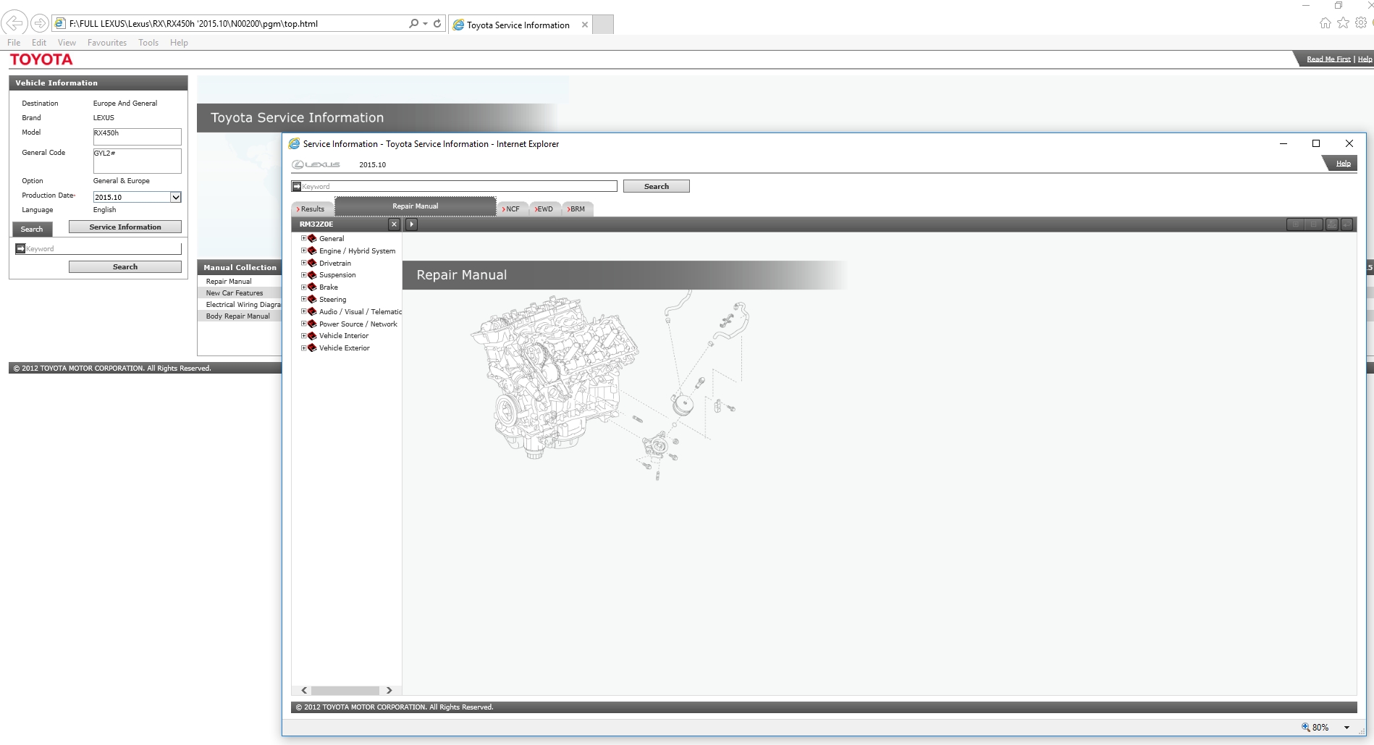The width and height of the screenshot is (1374, 745).
Task: Click the browser Home icon
Action: click(1325, 22)
